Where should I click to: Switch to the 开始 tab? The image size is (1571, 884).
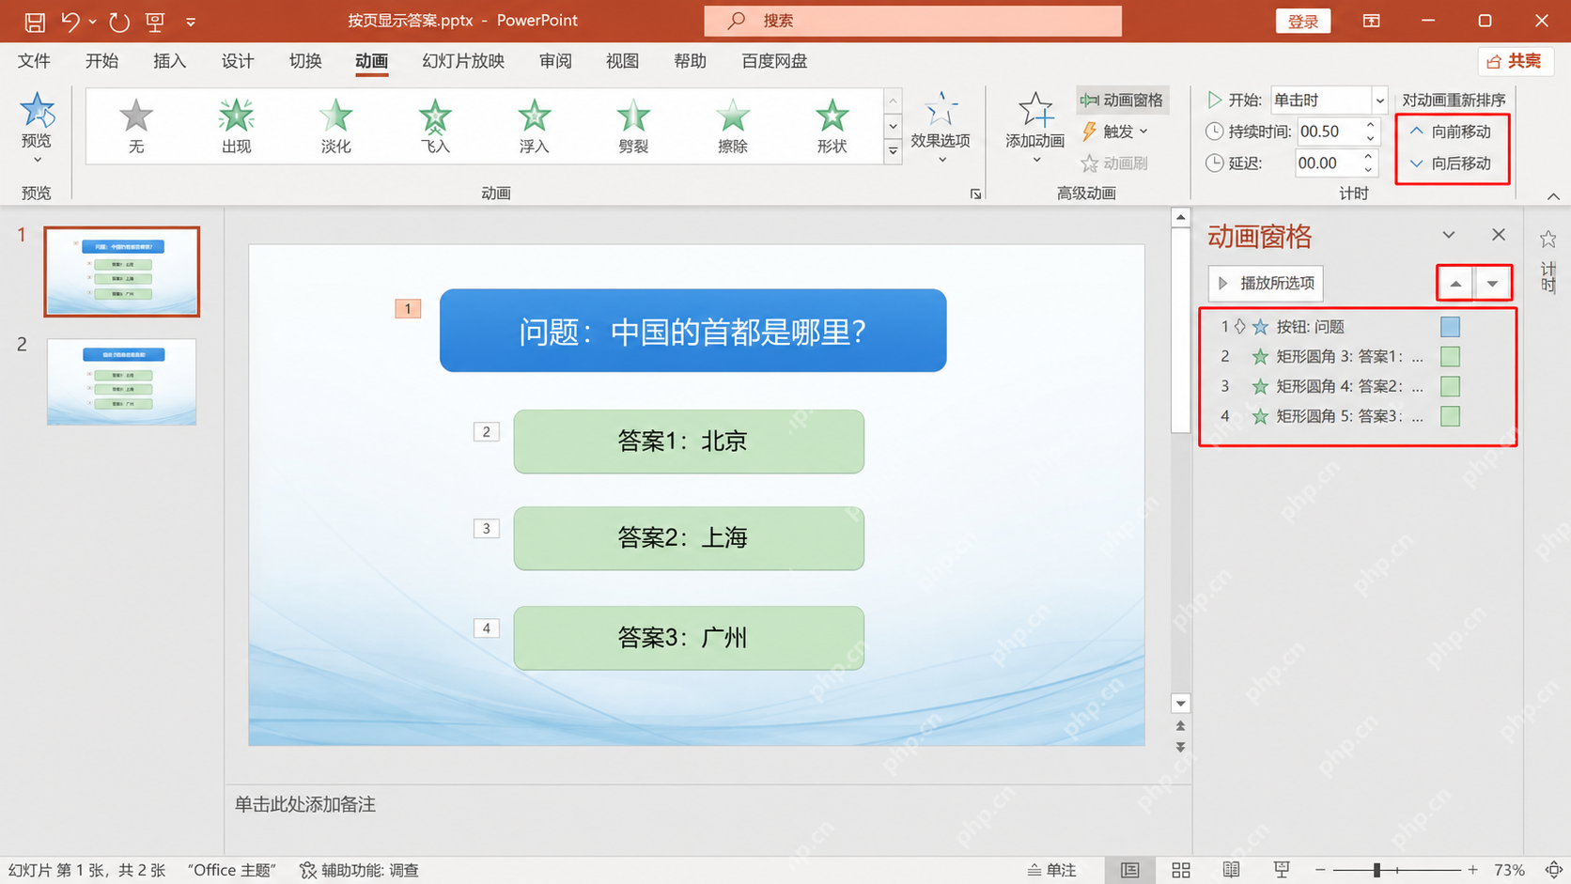(x=101, y=61)
